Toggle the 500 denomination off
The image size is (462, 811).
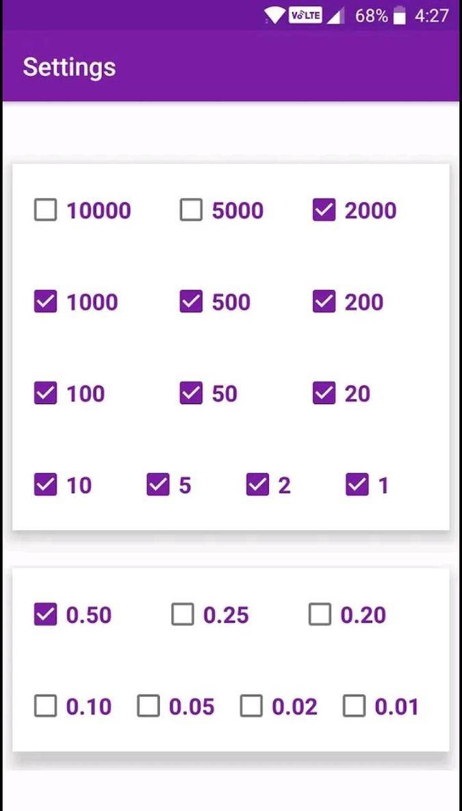coord(190,302)
